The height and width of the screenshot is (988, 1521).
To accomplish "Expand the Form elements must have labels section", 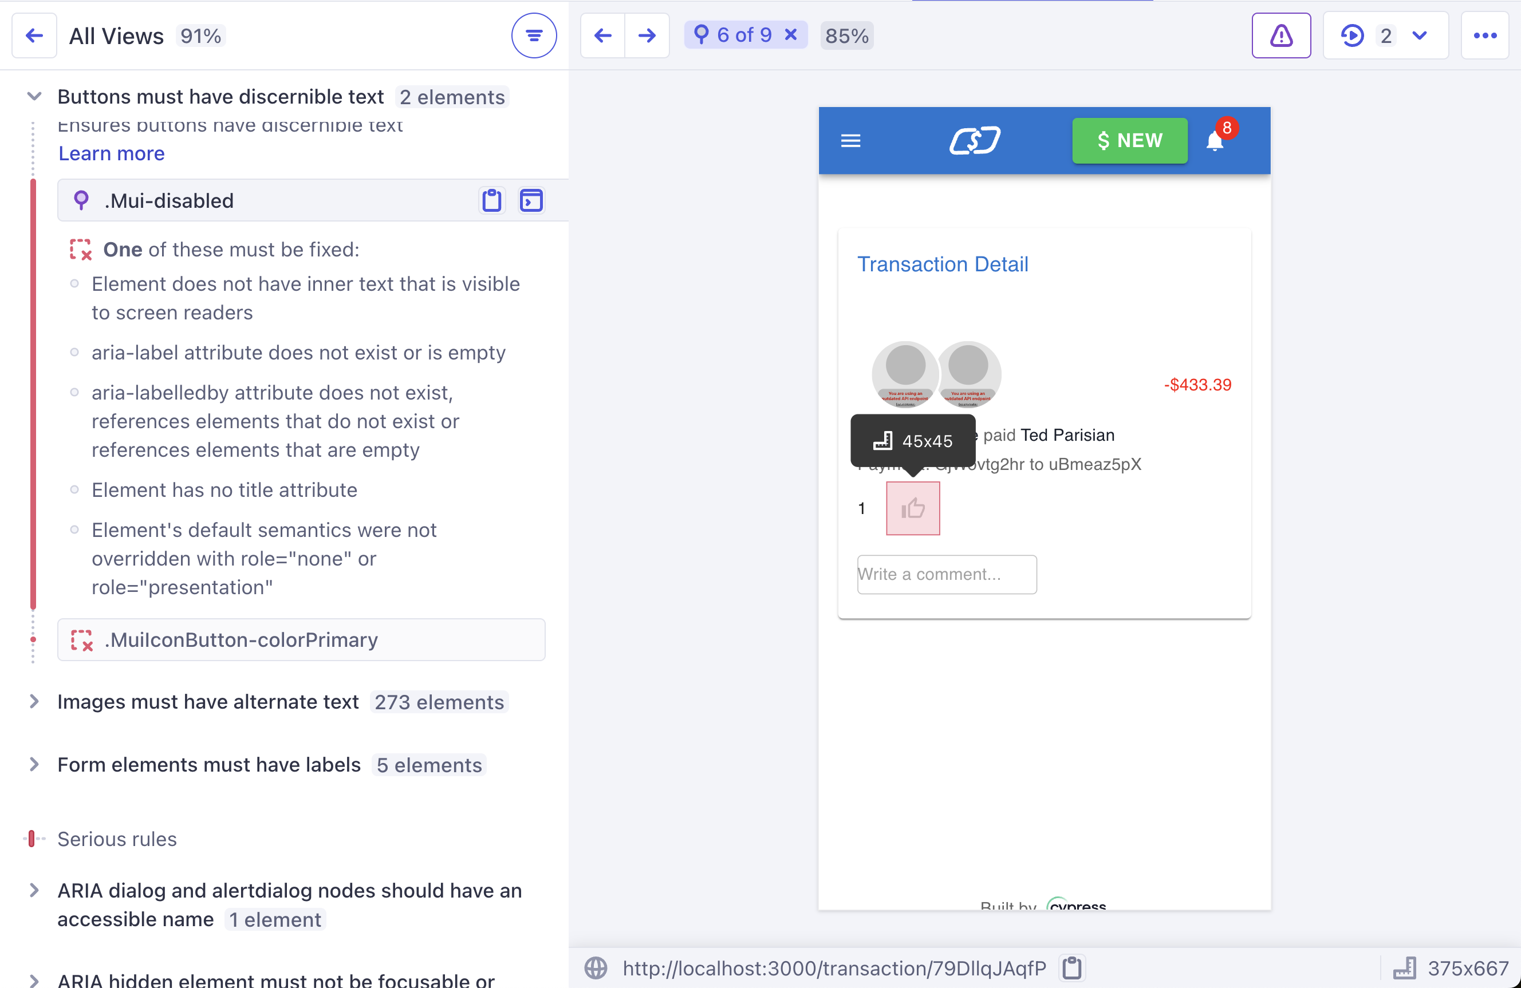I will 34,765.
